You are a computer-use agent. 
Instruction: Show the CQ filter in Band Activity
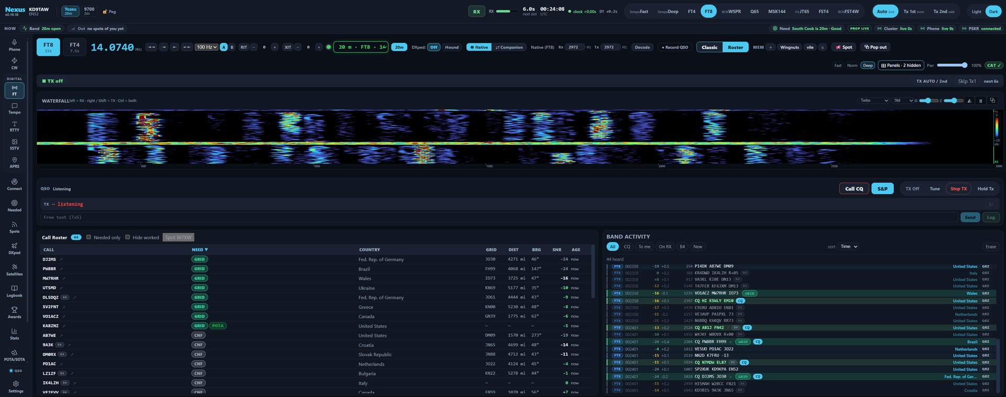click(627, 246)
